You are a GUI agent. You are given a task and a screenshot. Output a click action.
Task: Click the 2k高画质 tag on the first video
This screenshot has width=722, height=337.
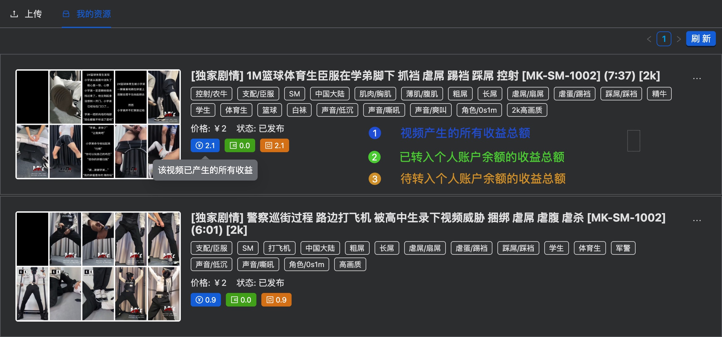[526, 110]
